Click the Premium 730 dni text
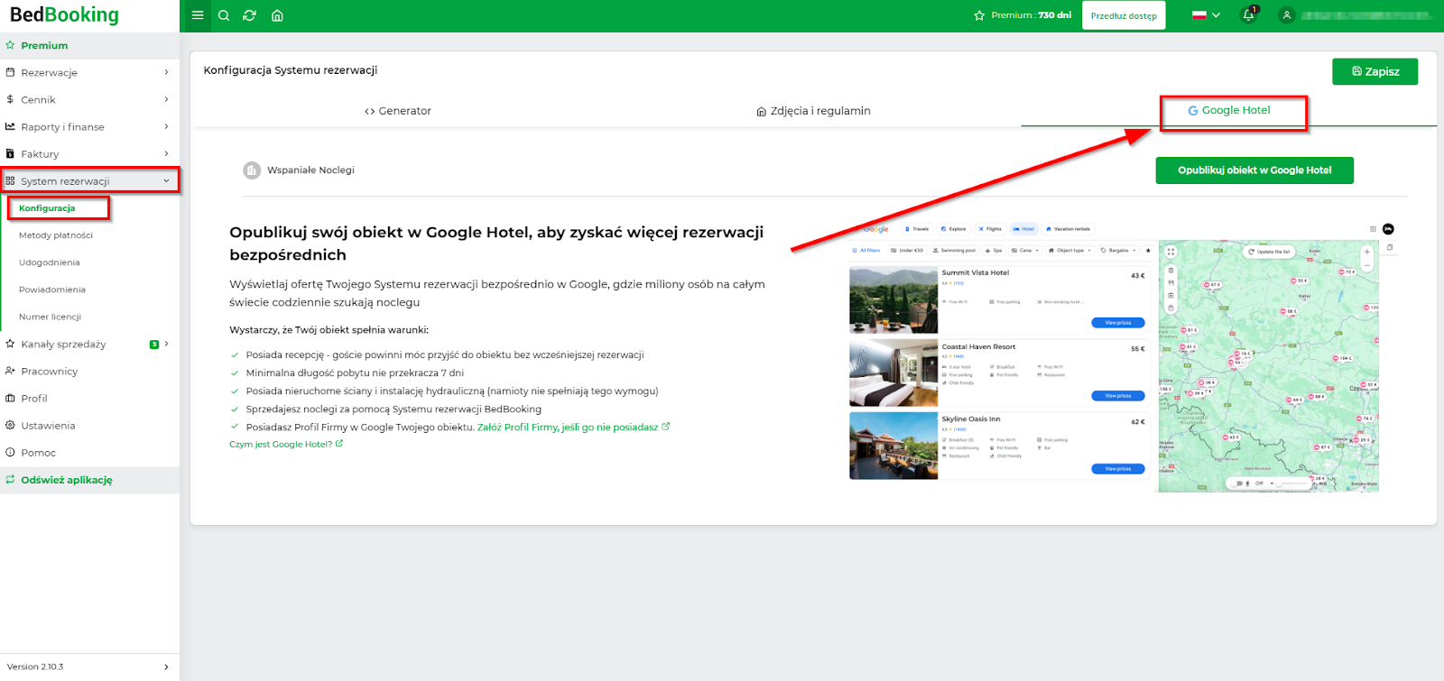Image resolution: width=1444 pixels, height=681 pixels. (x=1031, y=15)
